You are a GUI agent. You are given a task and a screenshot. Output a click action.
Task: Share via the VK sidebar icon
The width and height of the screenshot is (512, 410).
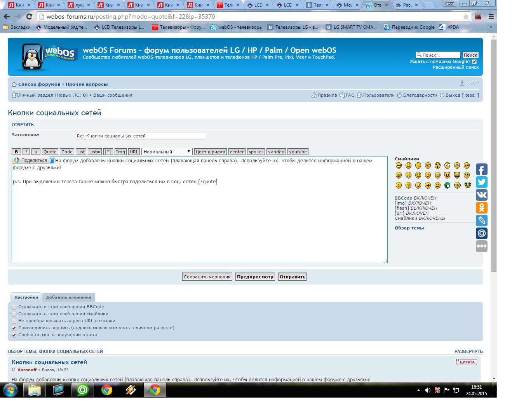click(481, 195)
